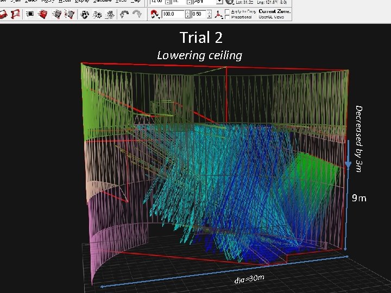This screenshot has width=391, height=293.
Task: Open the red magnet snap options
Action: 155,14
